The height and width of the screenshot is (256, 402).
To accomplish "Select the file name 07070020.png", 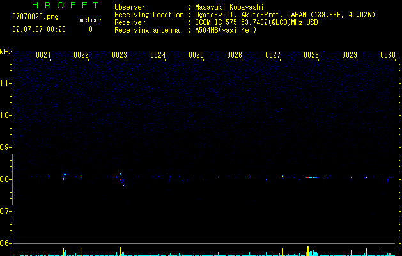I will pos(35,17).
